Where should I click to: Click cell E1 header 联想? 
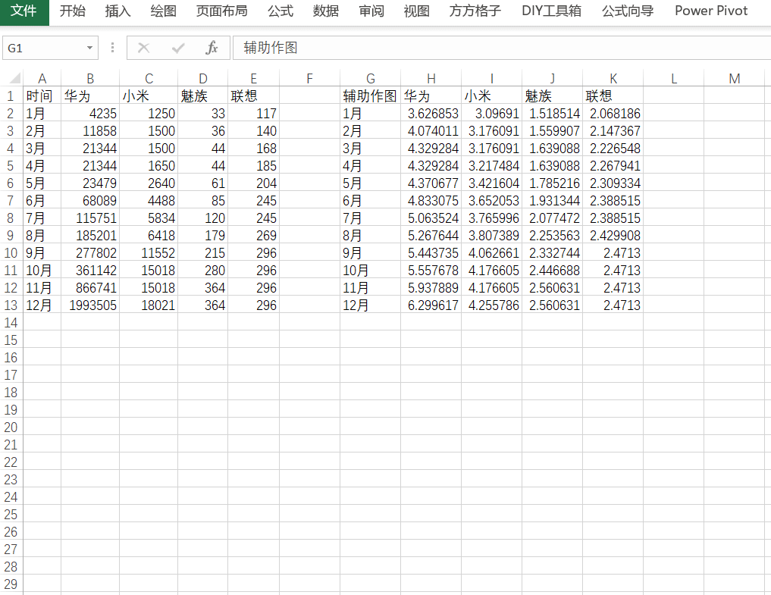[253, 96]
